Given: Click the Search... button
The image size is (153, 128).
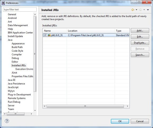Looking at the screenshot, I should (x=140, y=55).
